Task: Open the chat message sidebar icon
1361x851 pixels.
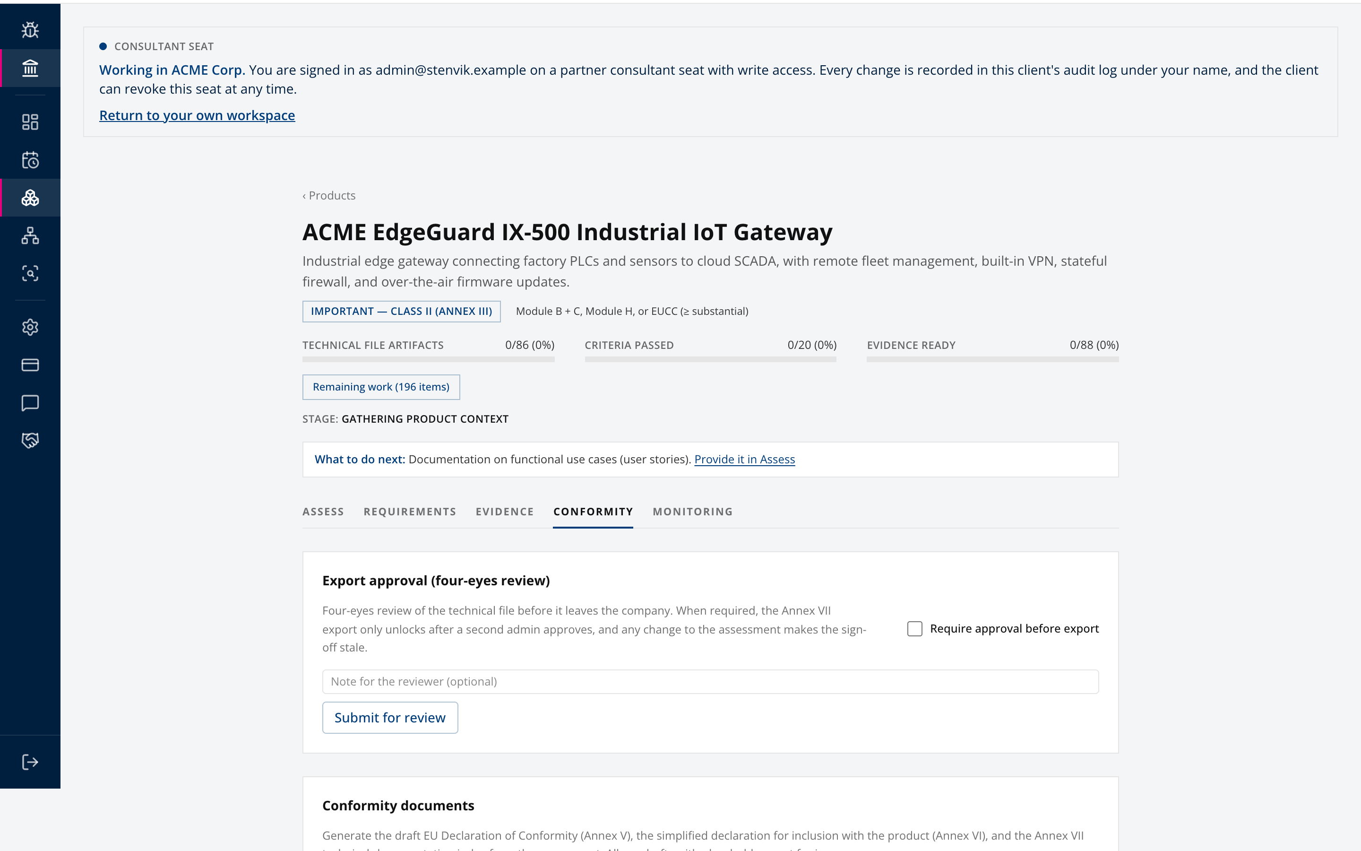Action: pyautogui.click(x=30, y=402)
